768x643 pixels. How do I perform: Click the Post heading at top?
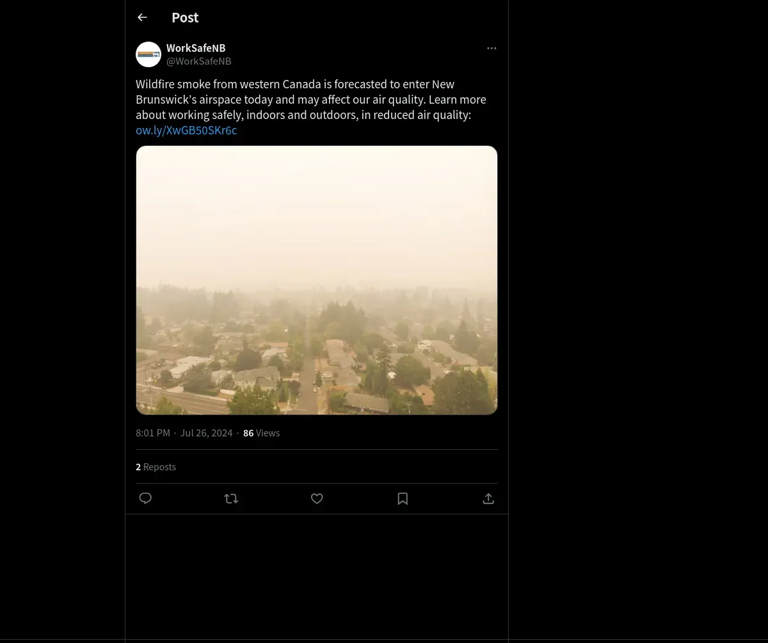[185, 17]
